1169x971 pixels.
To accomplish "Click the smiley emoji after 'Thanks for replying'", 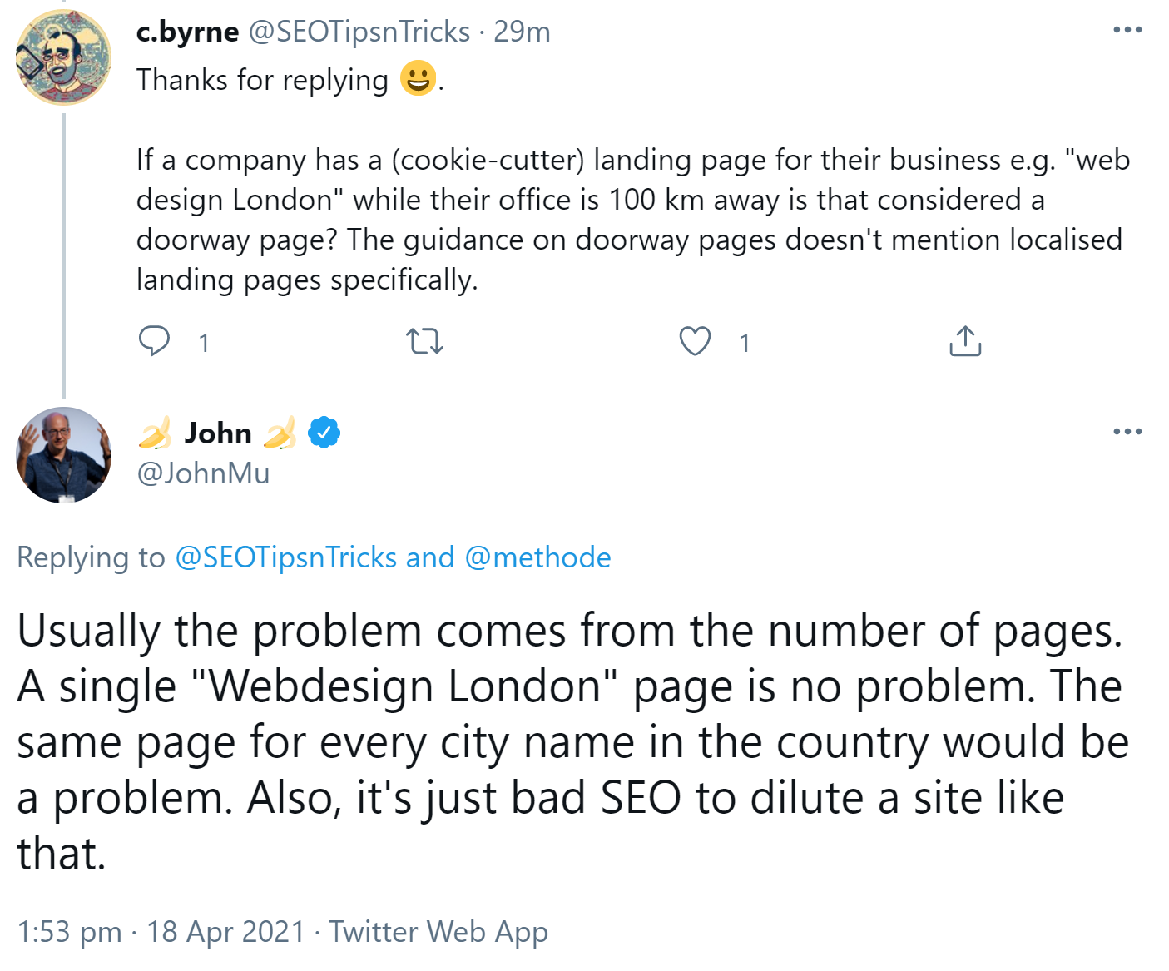I will 418,79.
